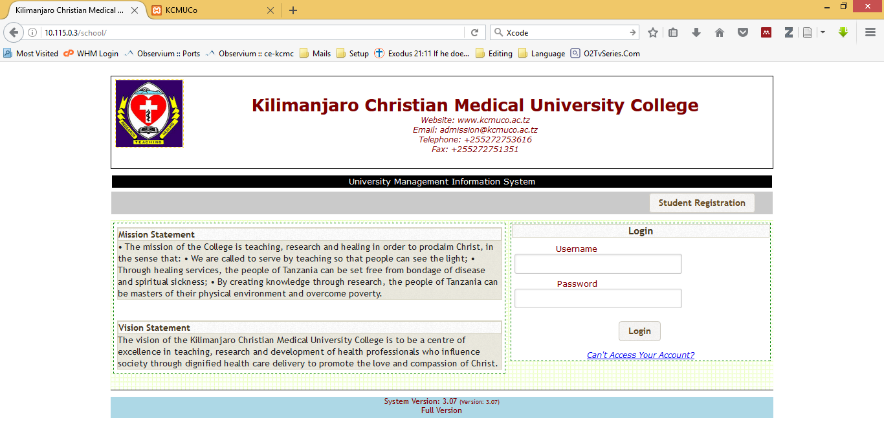Expand the dropdown arrow beside page icon
Image resolution: width=884 pixels, height=424 pixels.
[823, 32]
